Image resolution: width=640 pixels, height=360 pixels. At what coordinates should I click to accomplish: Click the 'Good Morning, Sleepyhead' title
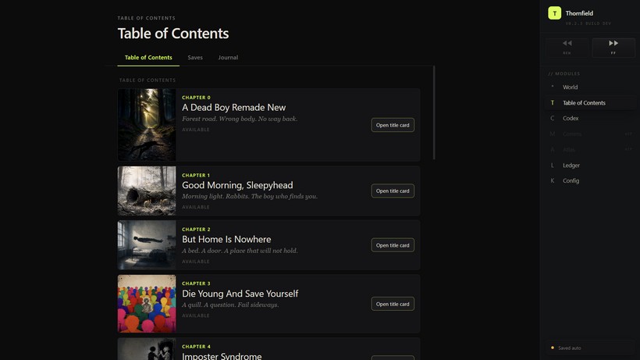(237, 185)
